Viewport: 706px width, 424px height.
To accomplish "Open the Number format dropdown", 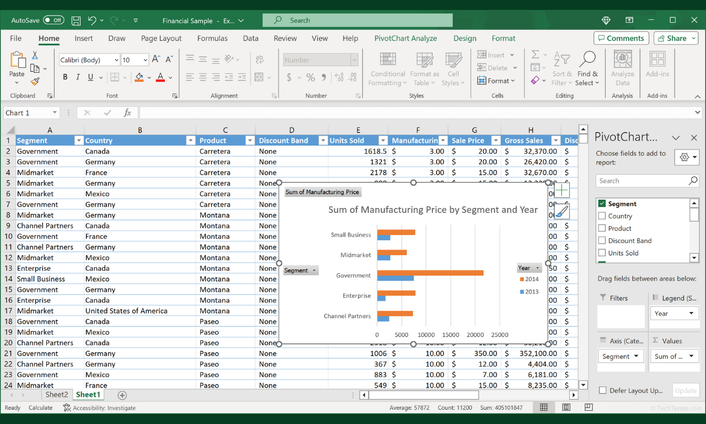I will [354, 60].
